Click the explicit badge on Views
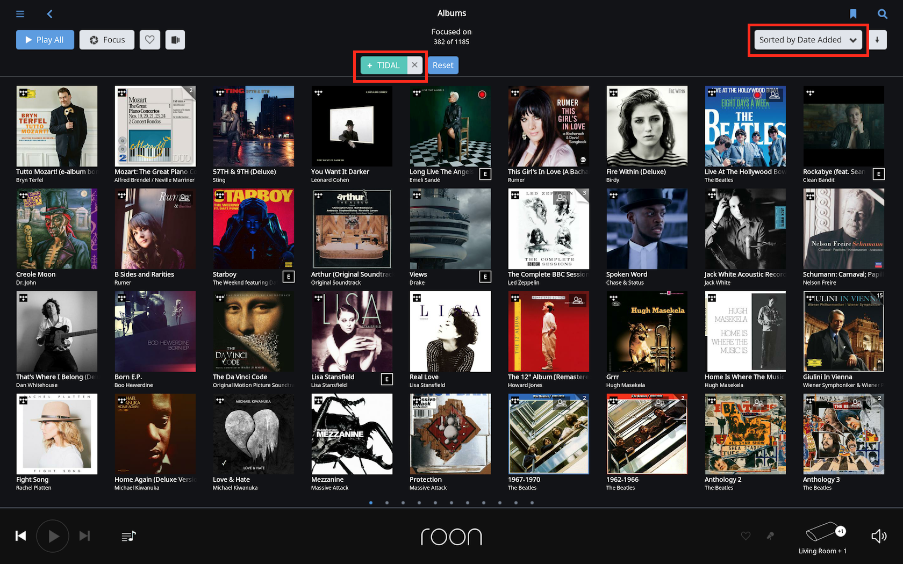The height and width of the screenshot is (564, 903). click(x=485, y=277)
